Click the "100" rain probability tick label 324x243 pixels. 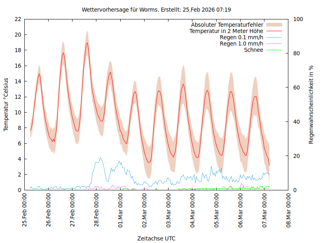coord(298,19)
